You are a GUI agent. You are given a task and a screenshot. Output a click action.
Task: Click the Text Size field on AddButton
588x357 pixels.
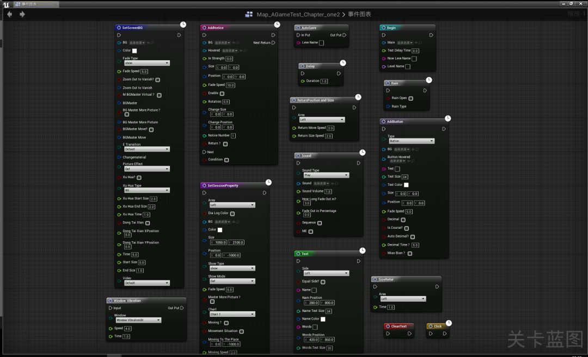click(405, 177)
